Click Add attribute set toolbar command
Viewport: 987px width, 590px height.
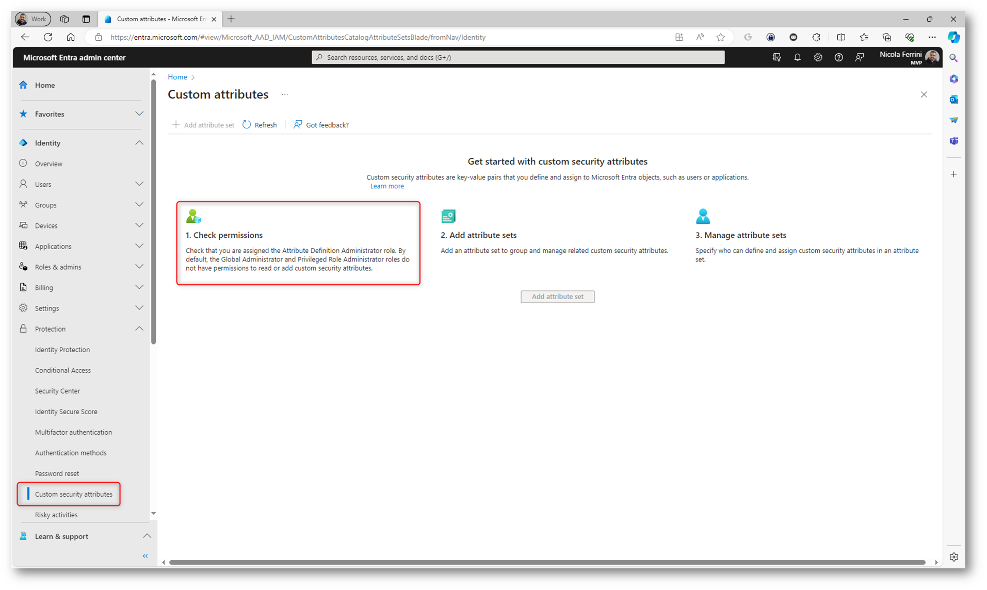pos(203,125)
